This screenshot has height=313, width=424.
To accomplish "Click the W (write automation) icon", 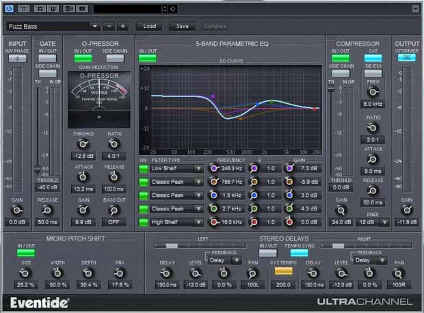I will tap(54, 8).
